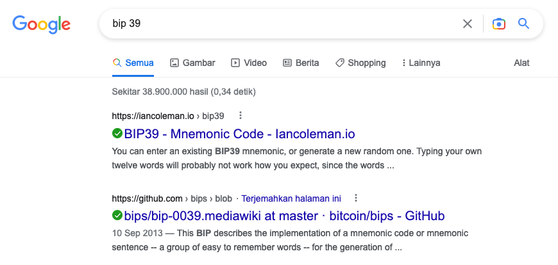
Task: Click Terjemahkan halaman ini link
Action: pos(291,198)
